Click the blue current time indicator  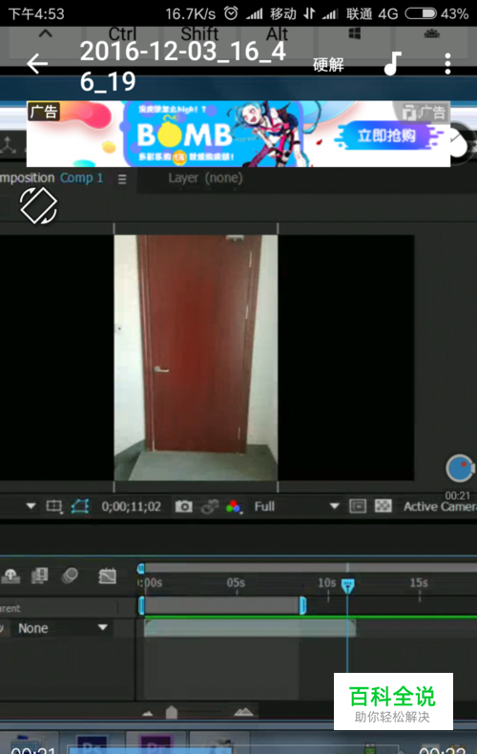[x=347, y=586]
